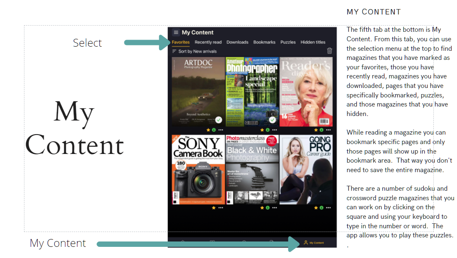Viewport: 457px width, 258px height.
Task: Click green download icon under ARTDOC cover
Action: tap(214, 130)
